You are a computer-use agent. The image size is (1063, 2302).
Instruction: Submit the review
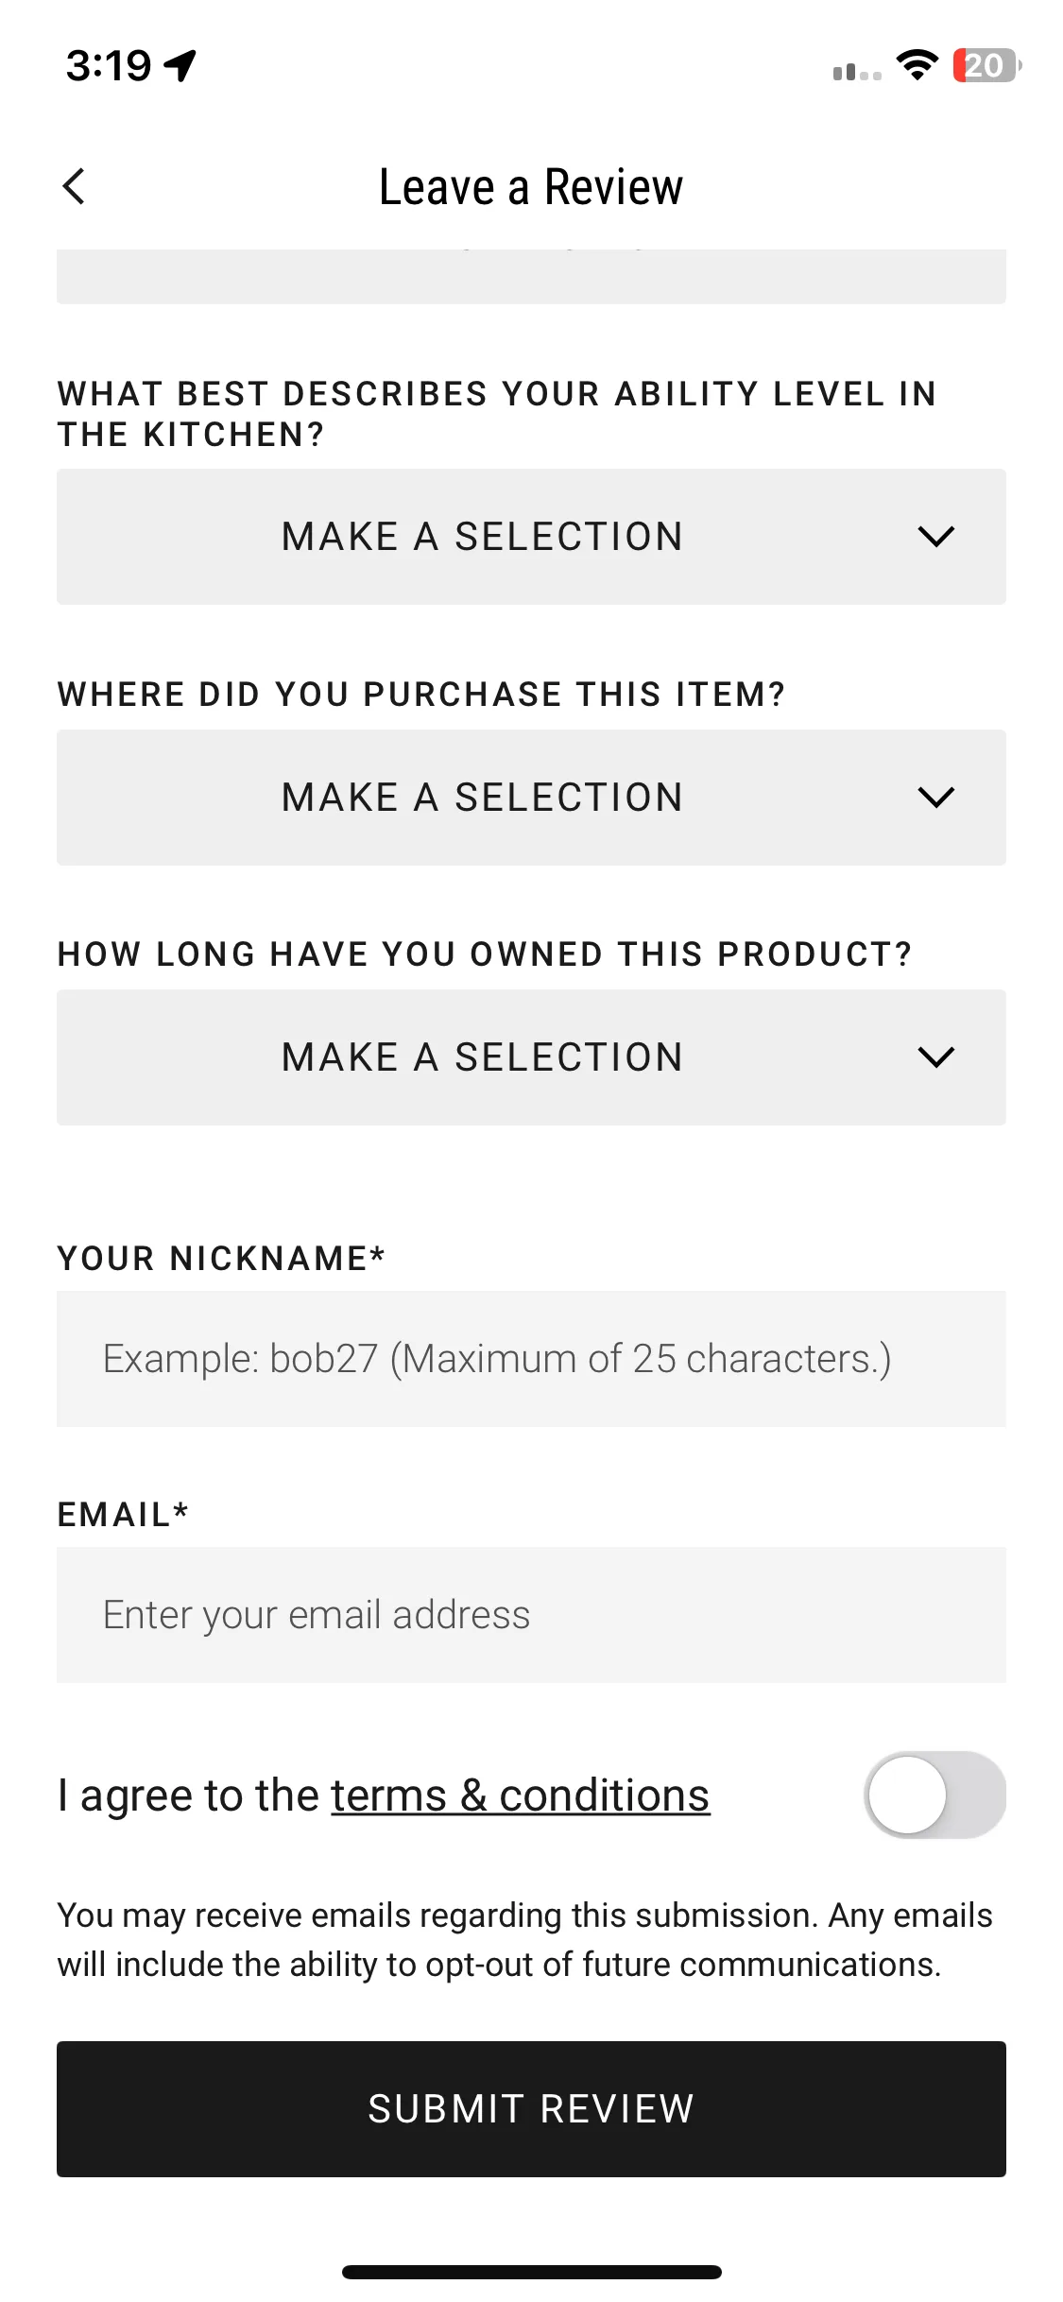click(x=531, y=2109)
